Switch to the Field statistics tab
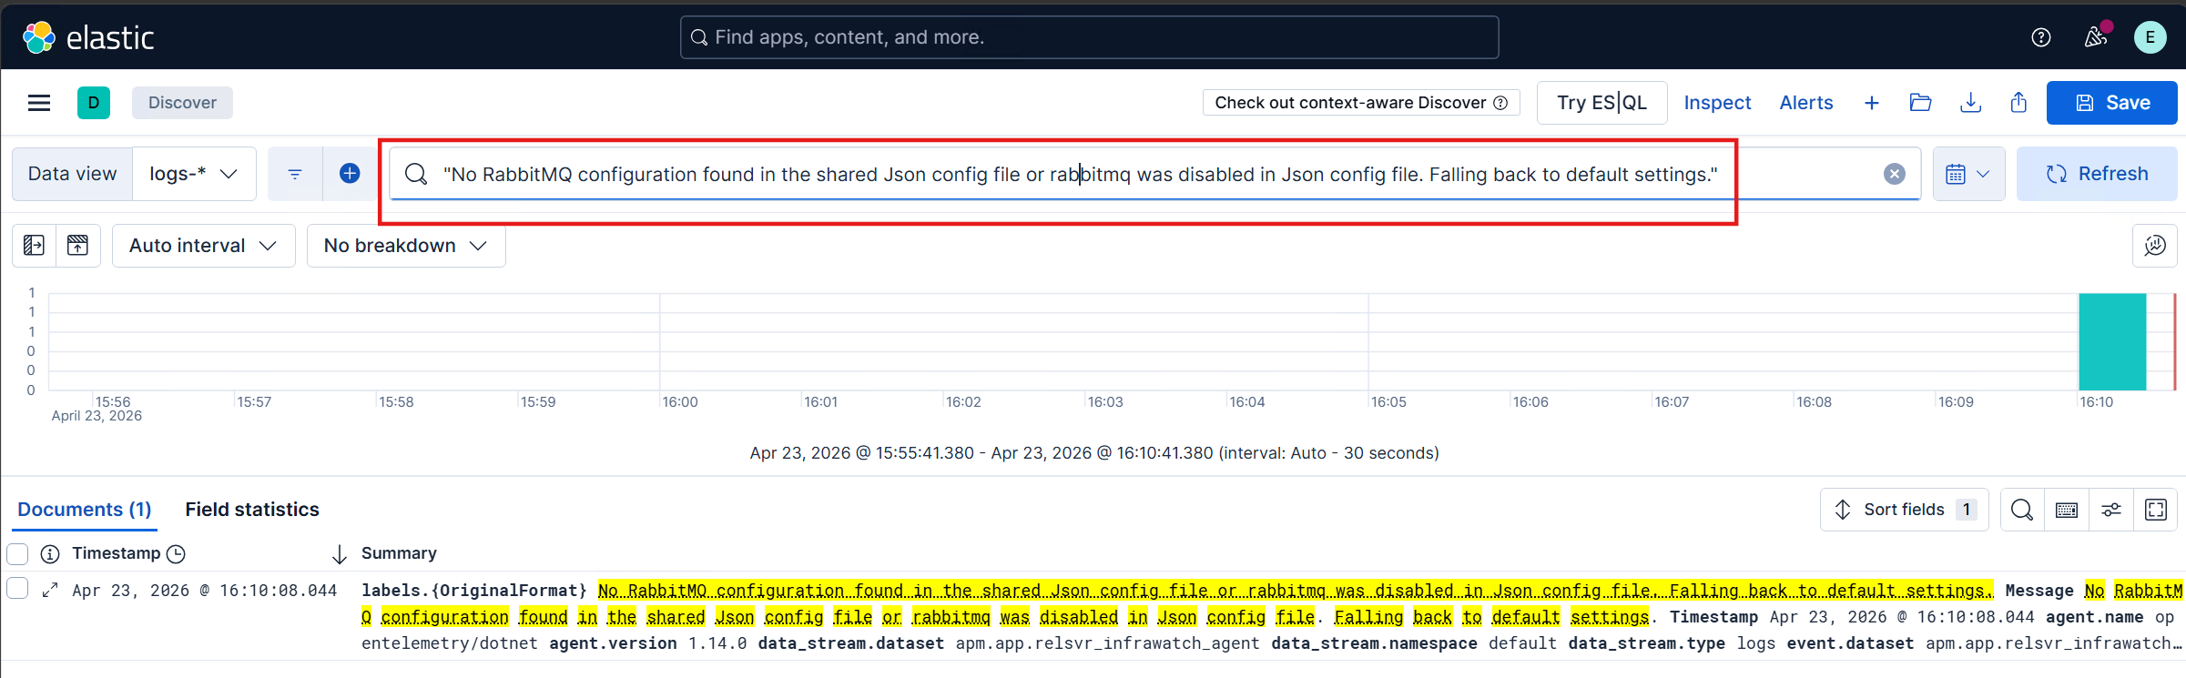Viewport: 2186px width, 678px height. [x=252, y=510]
